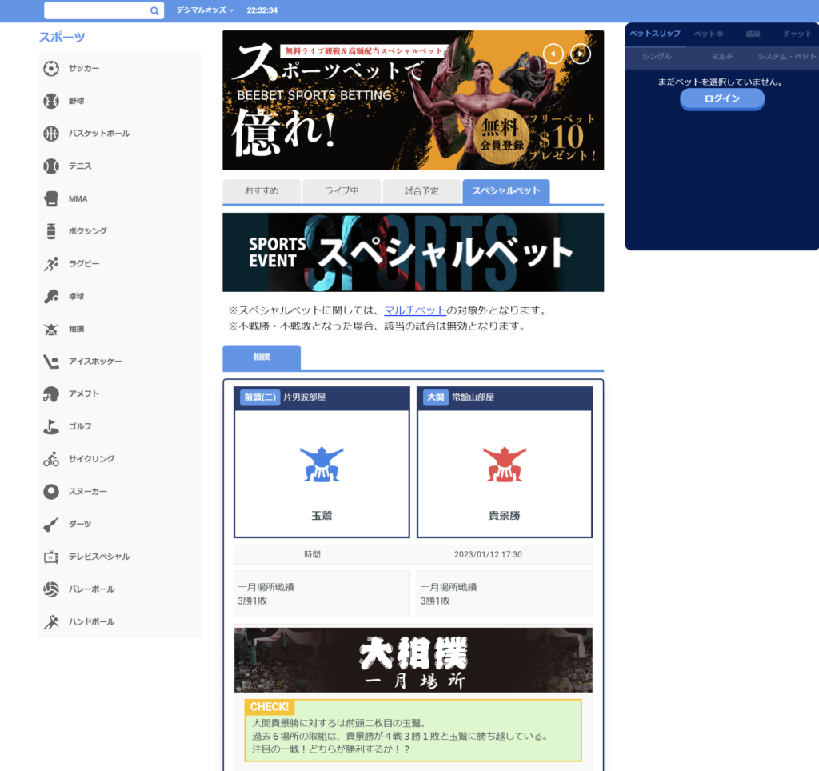
Task: Open the チャット tab in bet panel
Action: pos(797,34)
